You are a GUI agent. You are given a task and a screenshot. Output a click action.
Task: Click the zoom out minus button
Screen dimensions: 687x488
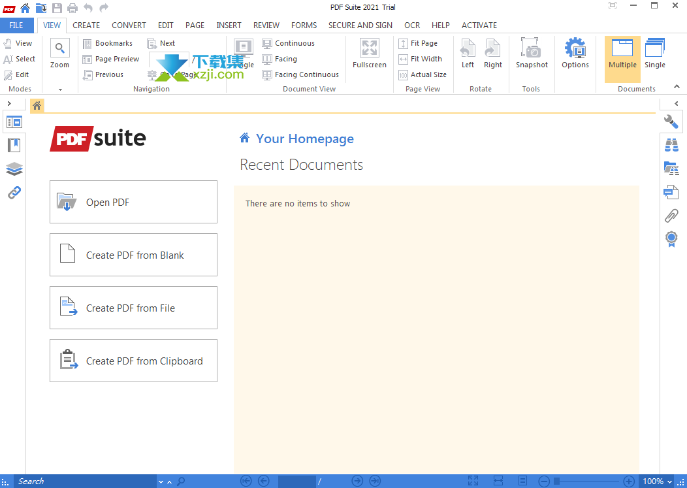(544, 481)
